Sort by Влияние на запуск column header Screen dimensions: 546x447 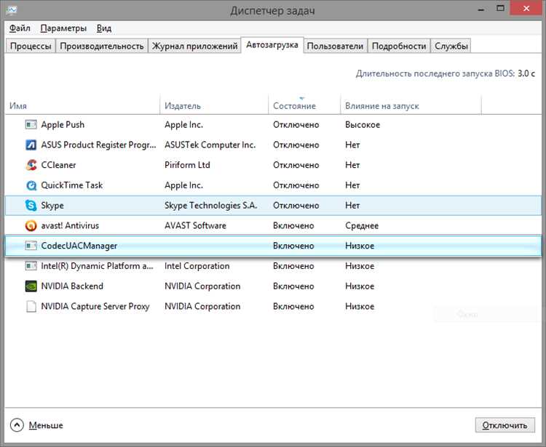pos(411,105)
